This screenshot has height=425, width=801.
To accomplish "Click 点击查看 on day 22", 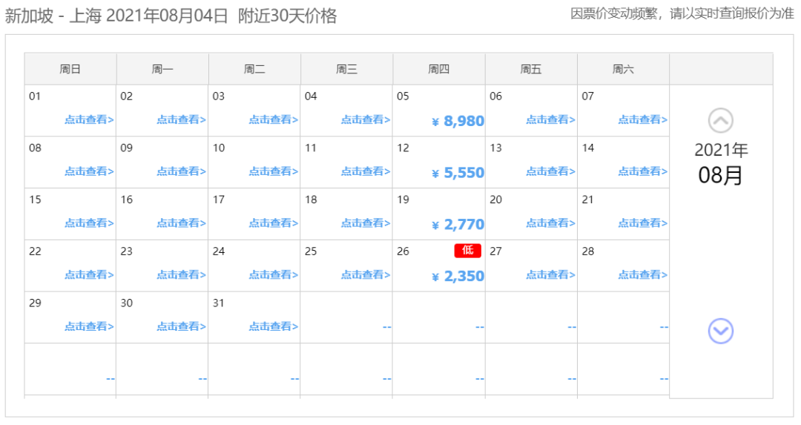I will [89, 274].
